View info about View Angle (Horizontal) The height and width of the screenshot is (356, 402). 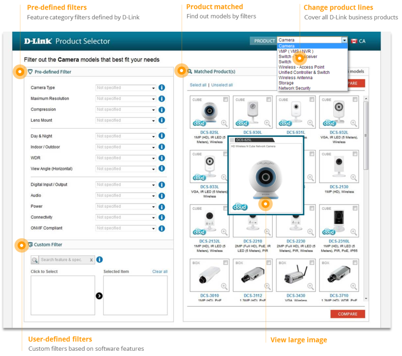pos(162,168)
